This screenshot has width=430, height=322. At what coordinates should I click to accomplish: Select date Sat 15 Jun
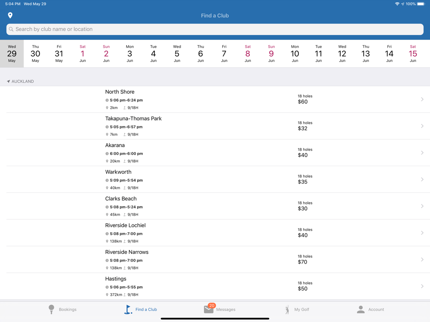413,54
